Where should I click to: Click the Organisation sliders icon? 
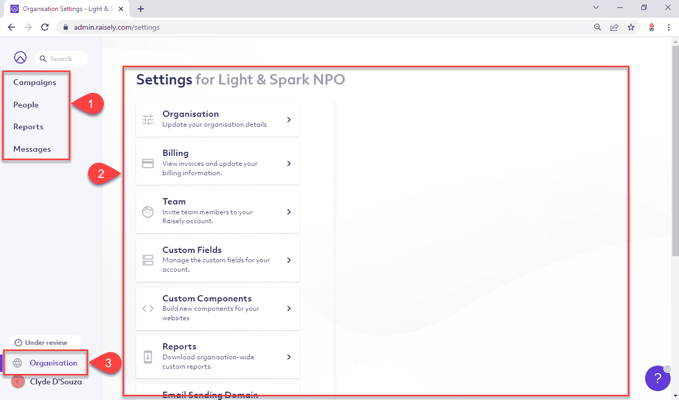(x=148, y=119)
